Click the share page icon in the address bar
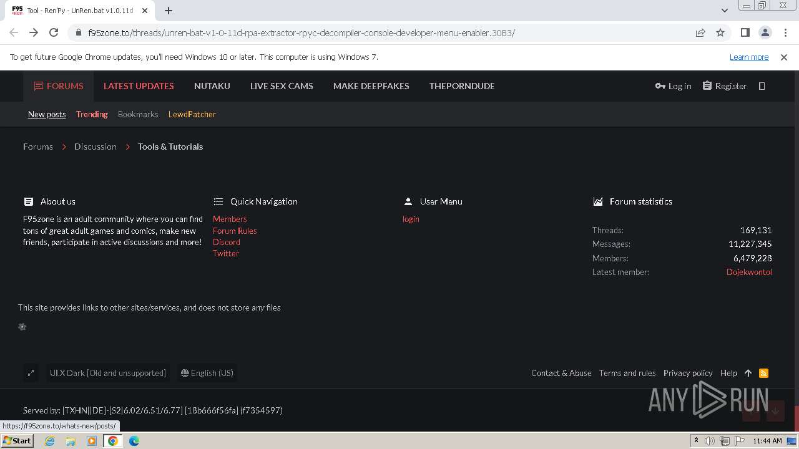Image resolution: width=799 pixels, height=449 pixels. tap(700, 32)
